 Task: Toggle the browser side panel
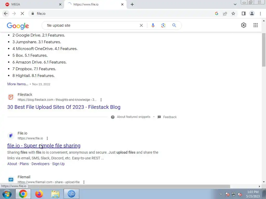coord(244,13)
